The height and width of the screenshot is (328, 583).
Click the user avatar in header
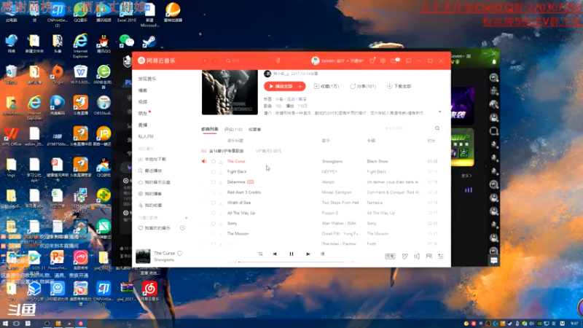tap(316, 60)
